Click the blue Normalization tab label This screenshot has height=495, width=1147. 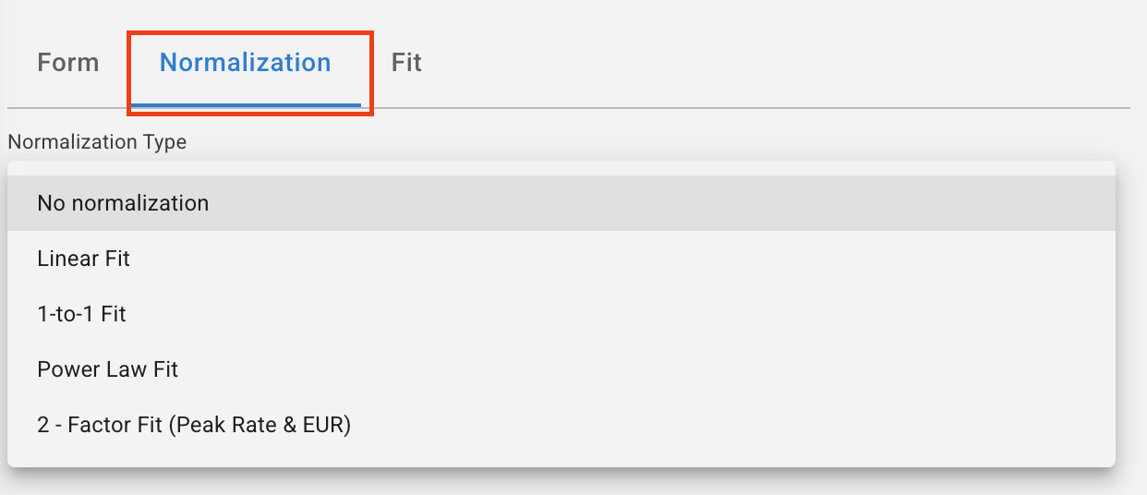(245, 63)
